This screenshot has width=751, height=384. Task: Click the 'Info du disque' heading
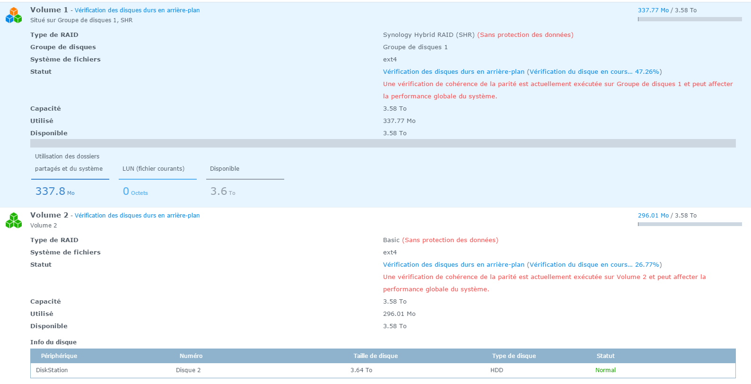(53, 342)
